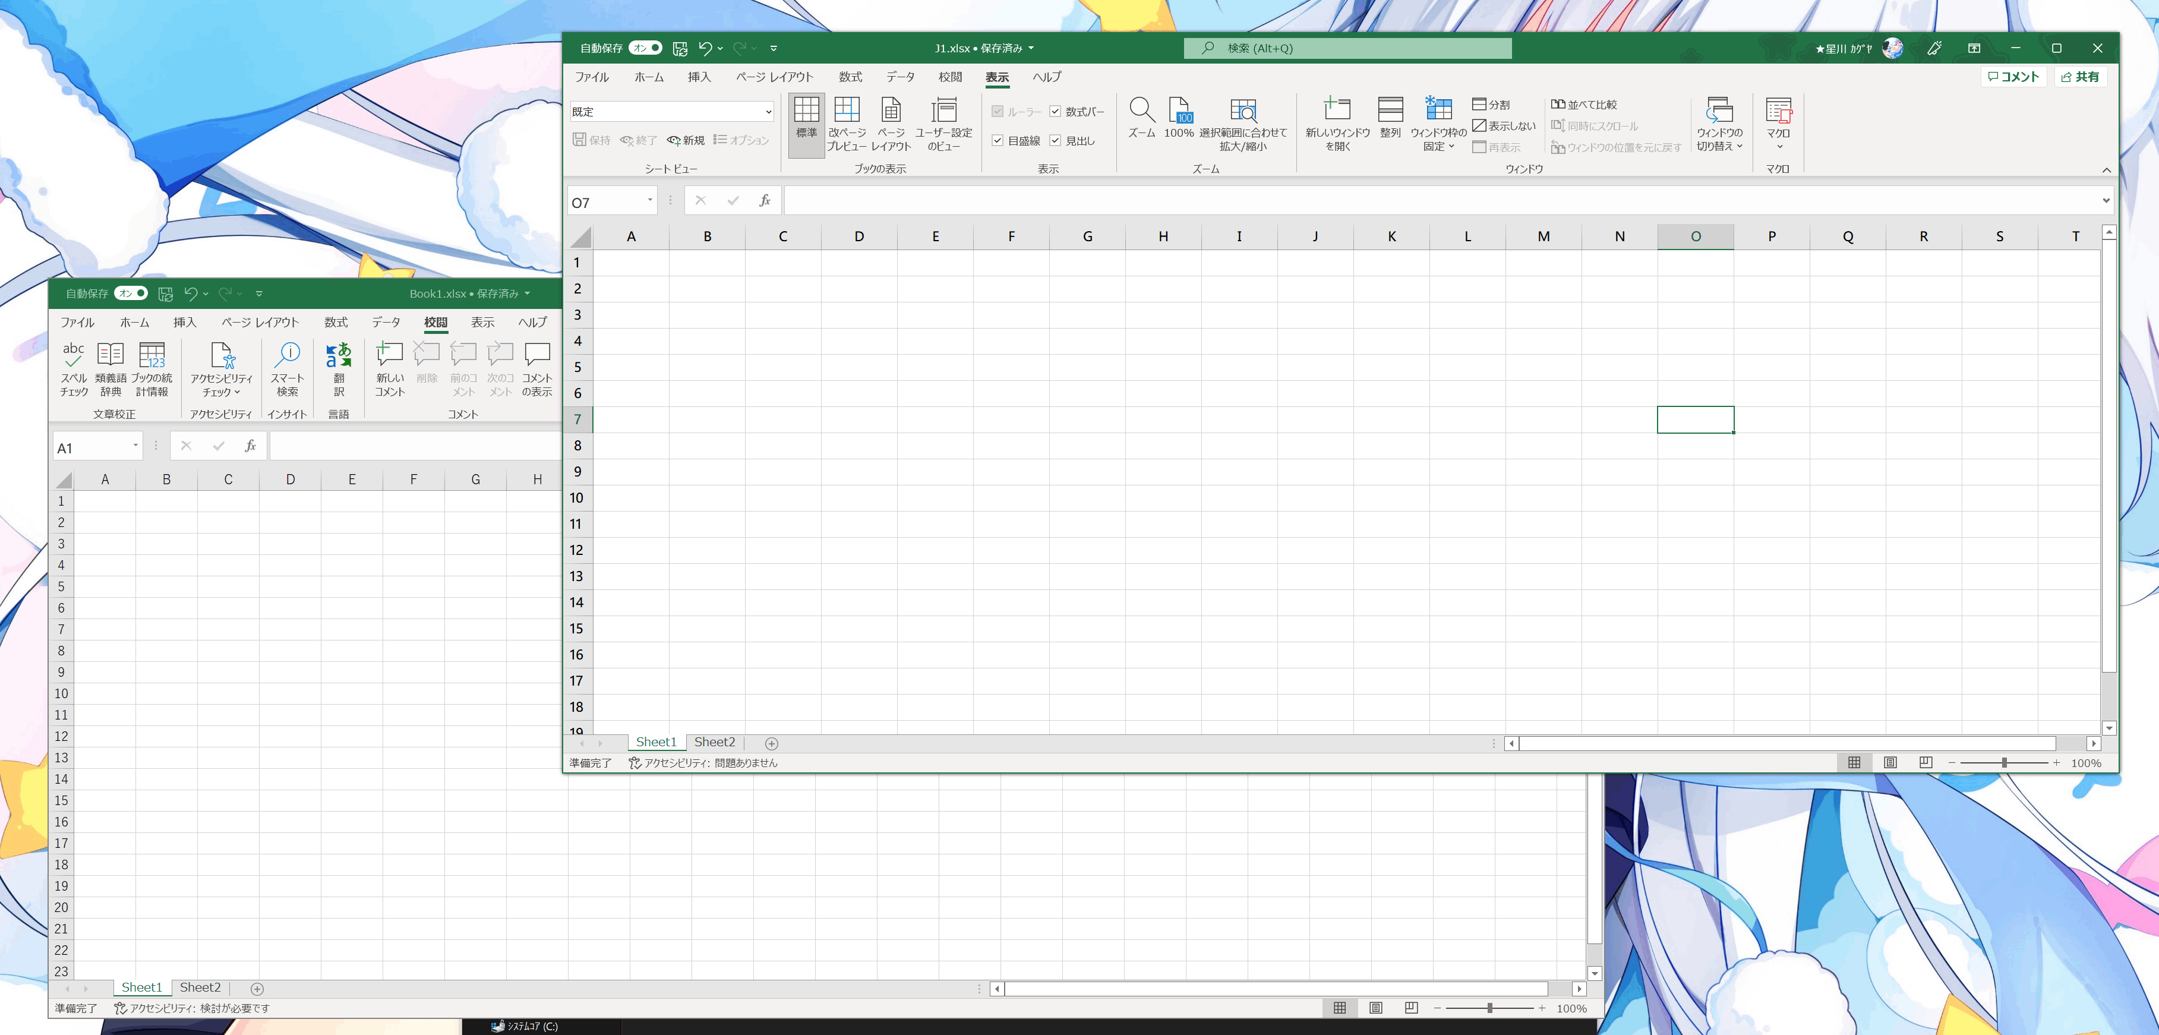This screenshot has width=2159, height=1035.
Task: Click Comments (コメント) button top right
Action: pos(2013,77)
